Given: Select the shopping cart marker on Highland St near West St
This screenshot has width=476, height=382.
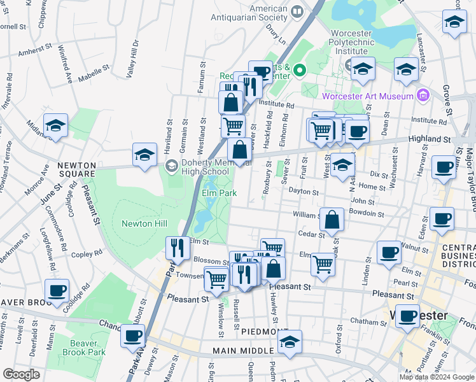Looking at the screenshot, I should coord(321,133).
